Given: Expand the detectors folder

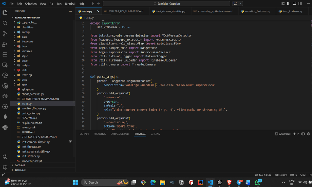Looking at the screenshot, I should click(x=27, y=41).
